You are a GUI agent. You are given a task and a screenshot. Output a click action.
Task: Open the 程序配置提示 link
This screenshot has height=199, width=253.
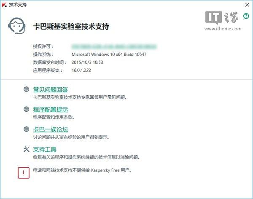pyautogui.click(x=51, y=110)
